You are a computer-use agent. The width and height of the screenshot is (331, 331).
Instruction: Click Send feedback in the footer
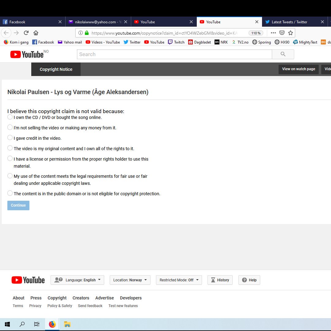pyautogui.click(x=90, y=306)
